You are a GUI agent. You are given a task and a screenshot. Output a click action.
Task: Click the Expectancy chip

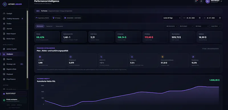42,18
